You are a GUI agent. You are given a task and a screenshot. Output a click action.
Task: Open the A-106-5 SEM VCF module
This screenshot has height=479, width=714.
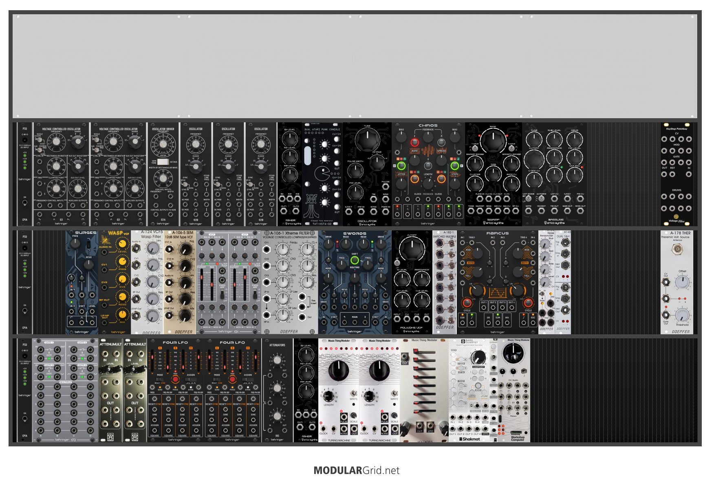point(180,283)
